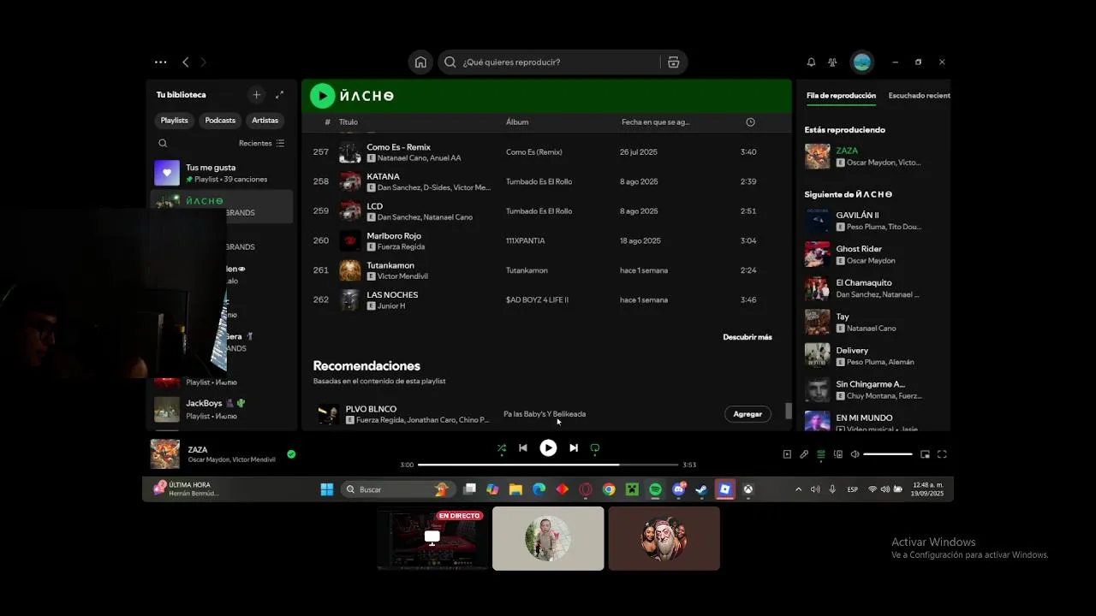Open album 111XPANTIA link
This screenshot has width=1096, height=616.
point(525,241)
